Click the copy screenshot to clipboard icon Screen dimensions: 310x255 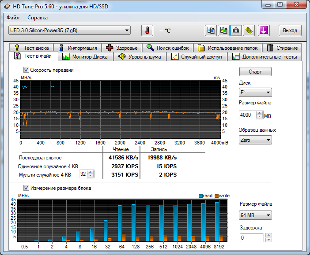coord(223,30)
